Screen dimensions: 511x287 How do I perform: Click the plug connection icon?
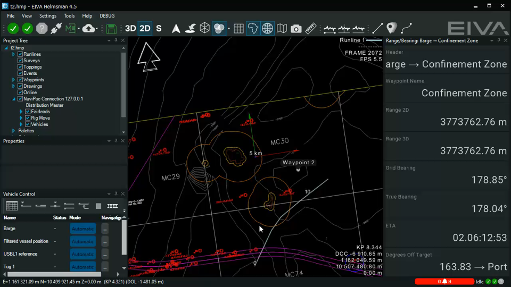(x=56, y=29)
